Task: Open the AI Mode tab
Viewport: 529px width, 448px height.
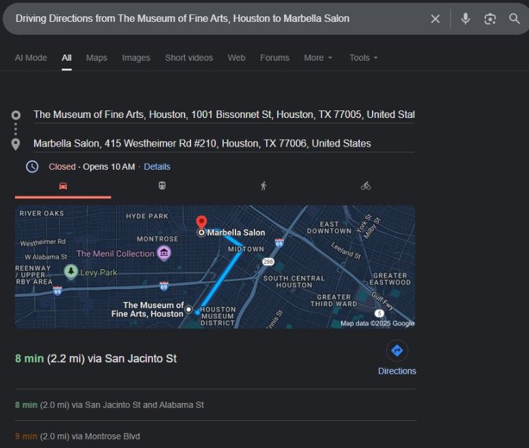Action: pyautogui.click(x=31, y=58)
